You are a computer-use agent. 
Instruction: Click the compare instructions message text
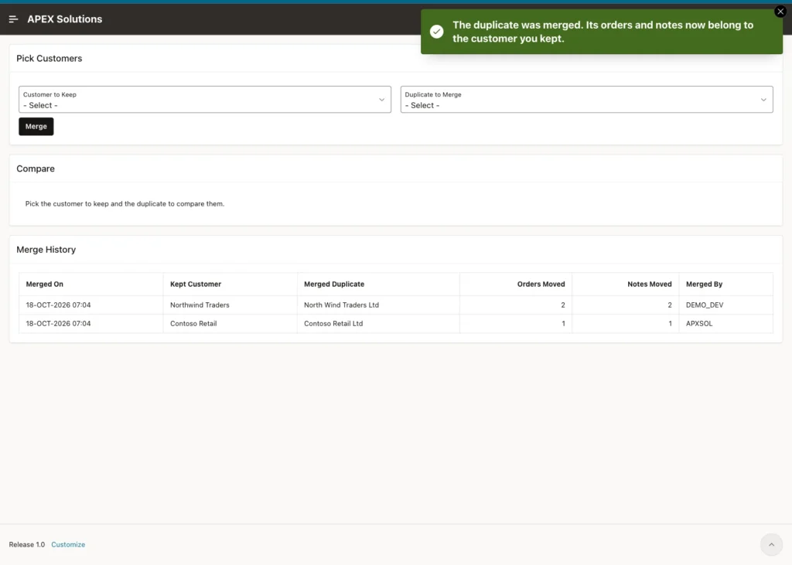pyautogui.click(x=125, y=204)
